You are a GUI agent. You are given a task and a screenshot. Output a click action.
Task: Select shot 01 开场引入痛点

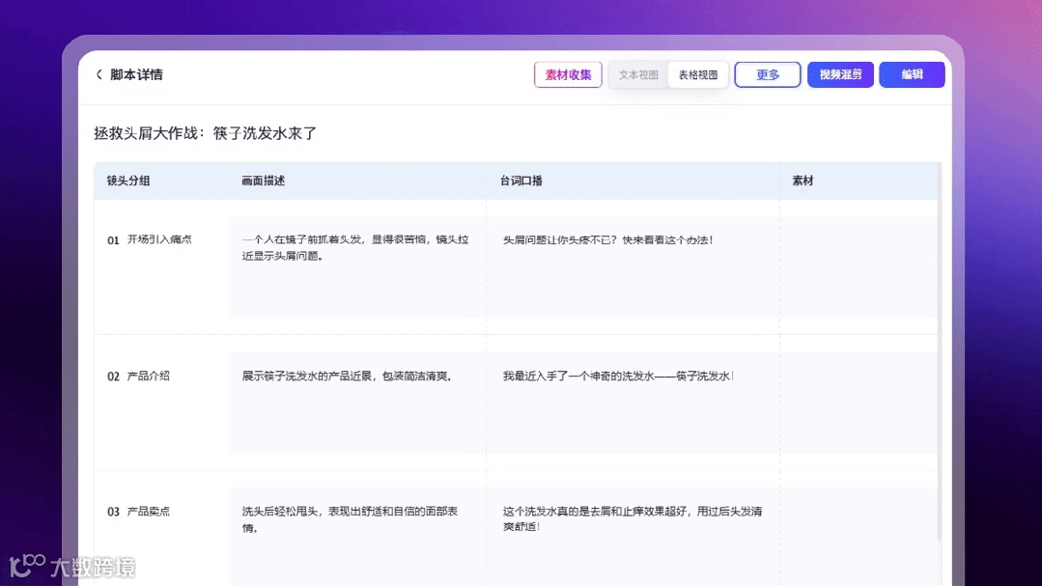[x=150, y=239]
